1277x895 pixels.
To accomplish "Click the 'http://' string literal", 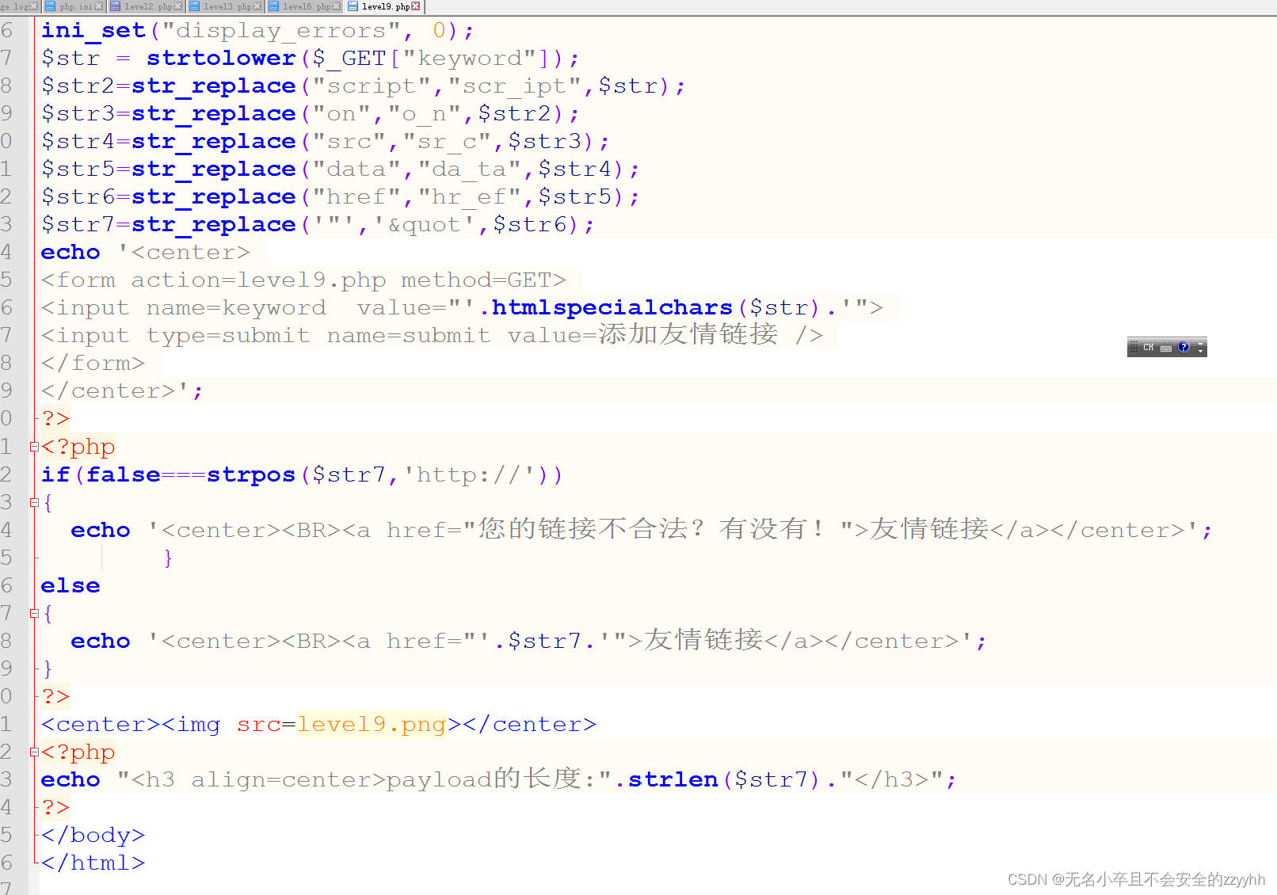I will 471,474.
